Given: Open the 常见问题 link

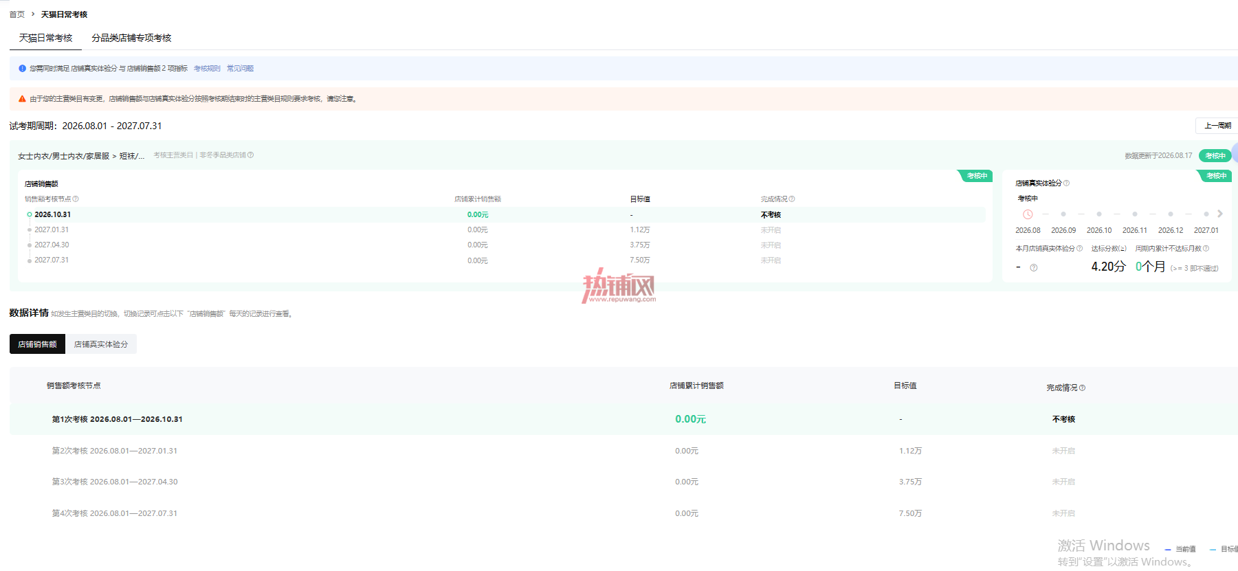Looking at the screenshot, I should (240, 69).
